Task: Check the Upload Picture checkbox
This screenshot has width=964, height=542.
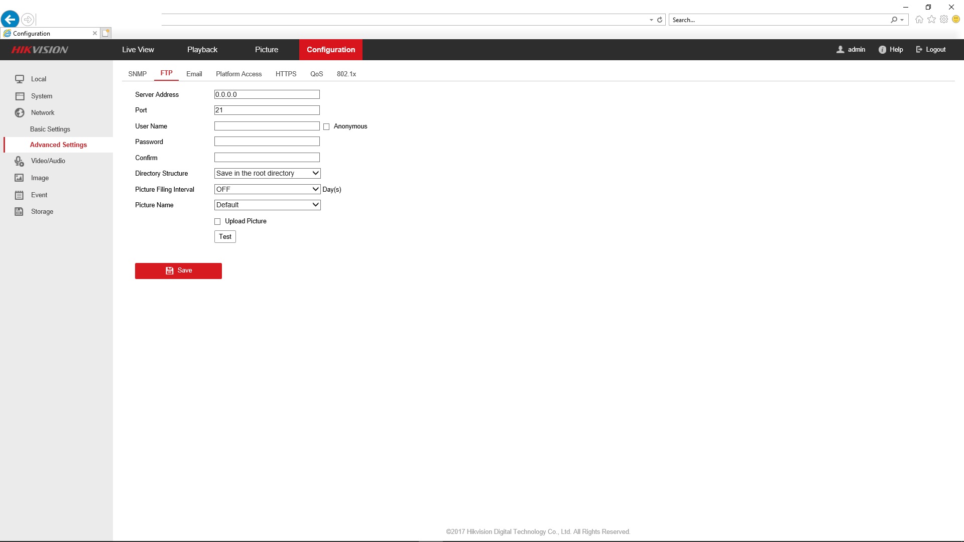Action: tap(217, 222)
